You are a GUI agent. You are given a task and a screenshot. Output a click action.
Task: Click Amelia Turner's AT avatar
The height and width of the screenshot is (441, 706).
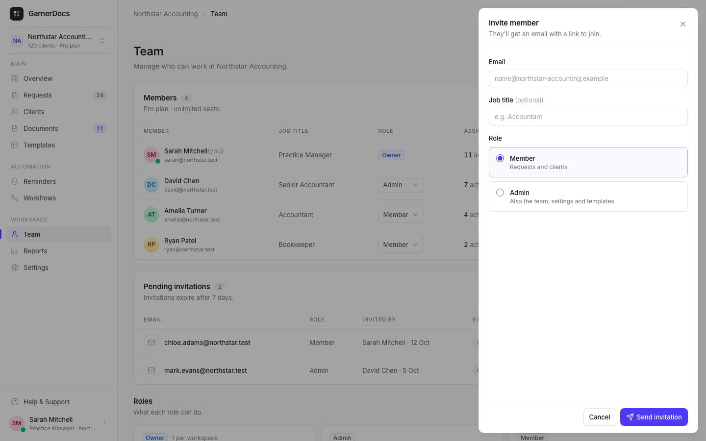pos(151,215)
